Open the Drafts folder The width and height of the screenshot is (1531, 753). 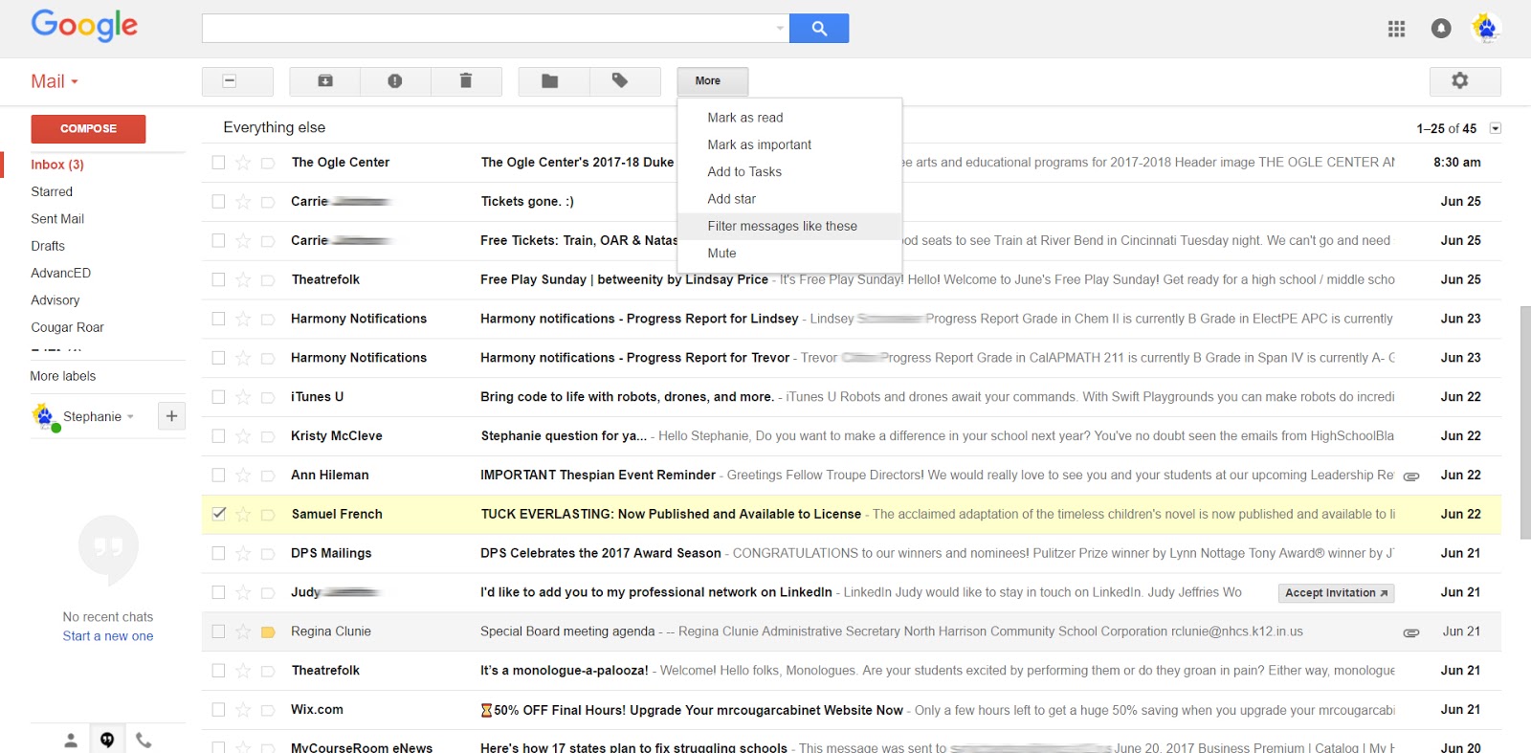pos(48,246)
